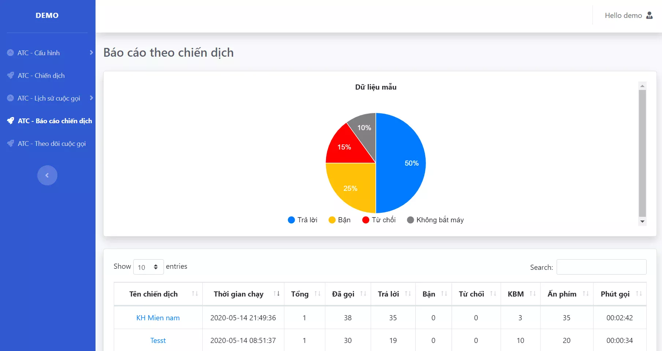The height and width of the screenshot is (351, 662).
Task: Toggle the Trả lời legend item
Action: 303,220
